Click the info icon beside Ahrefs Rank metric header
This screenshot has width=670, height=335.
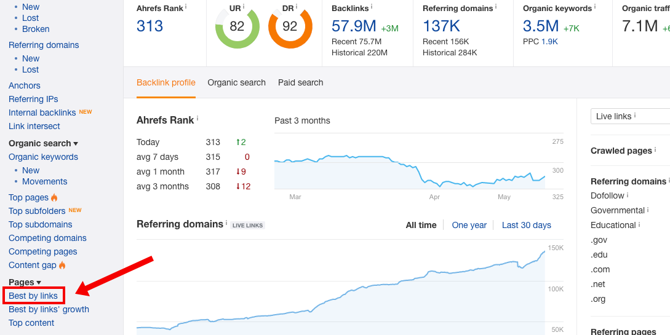point(186,7)
